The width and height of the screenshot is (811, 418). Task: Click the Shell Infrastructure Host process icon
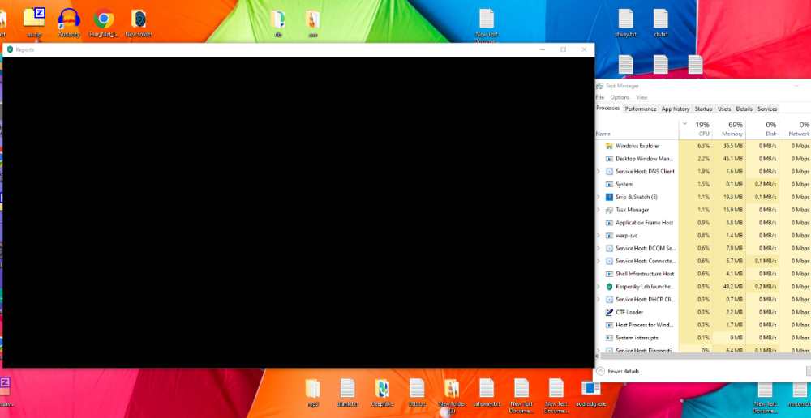pyautogui.click(x=609, y=274)
